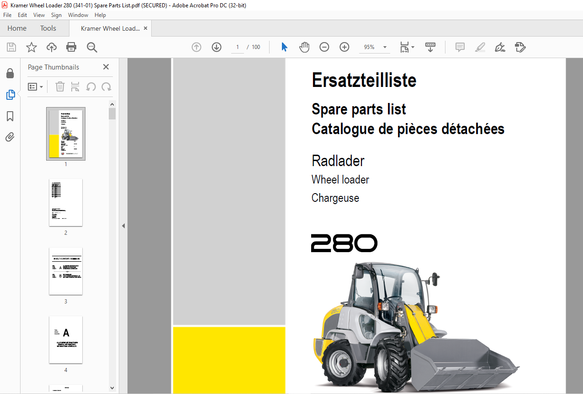Go to next page arrow
The image size is (583, 394).
217,47
